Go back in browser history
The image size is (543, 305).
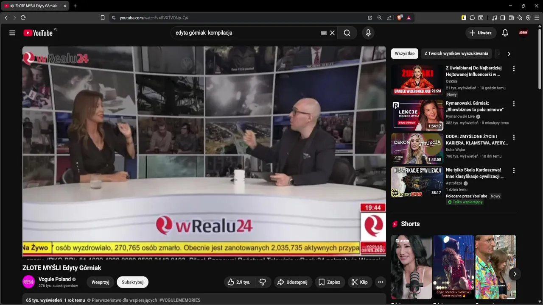(6, 18)
